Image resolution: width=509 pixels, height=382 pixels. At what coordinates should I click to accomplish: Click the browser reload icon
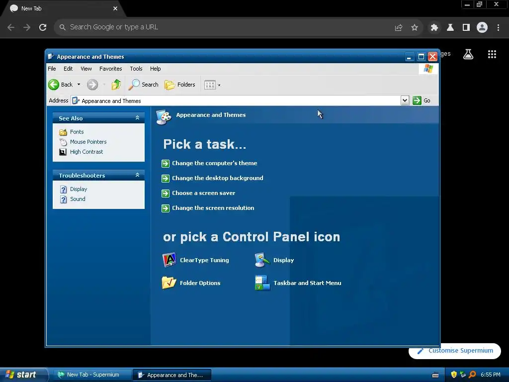(x=43, y=27)
